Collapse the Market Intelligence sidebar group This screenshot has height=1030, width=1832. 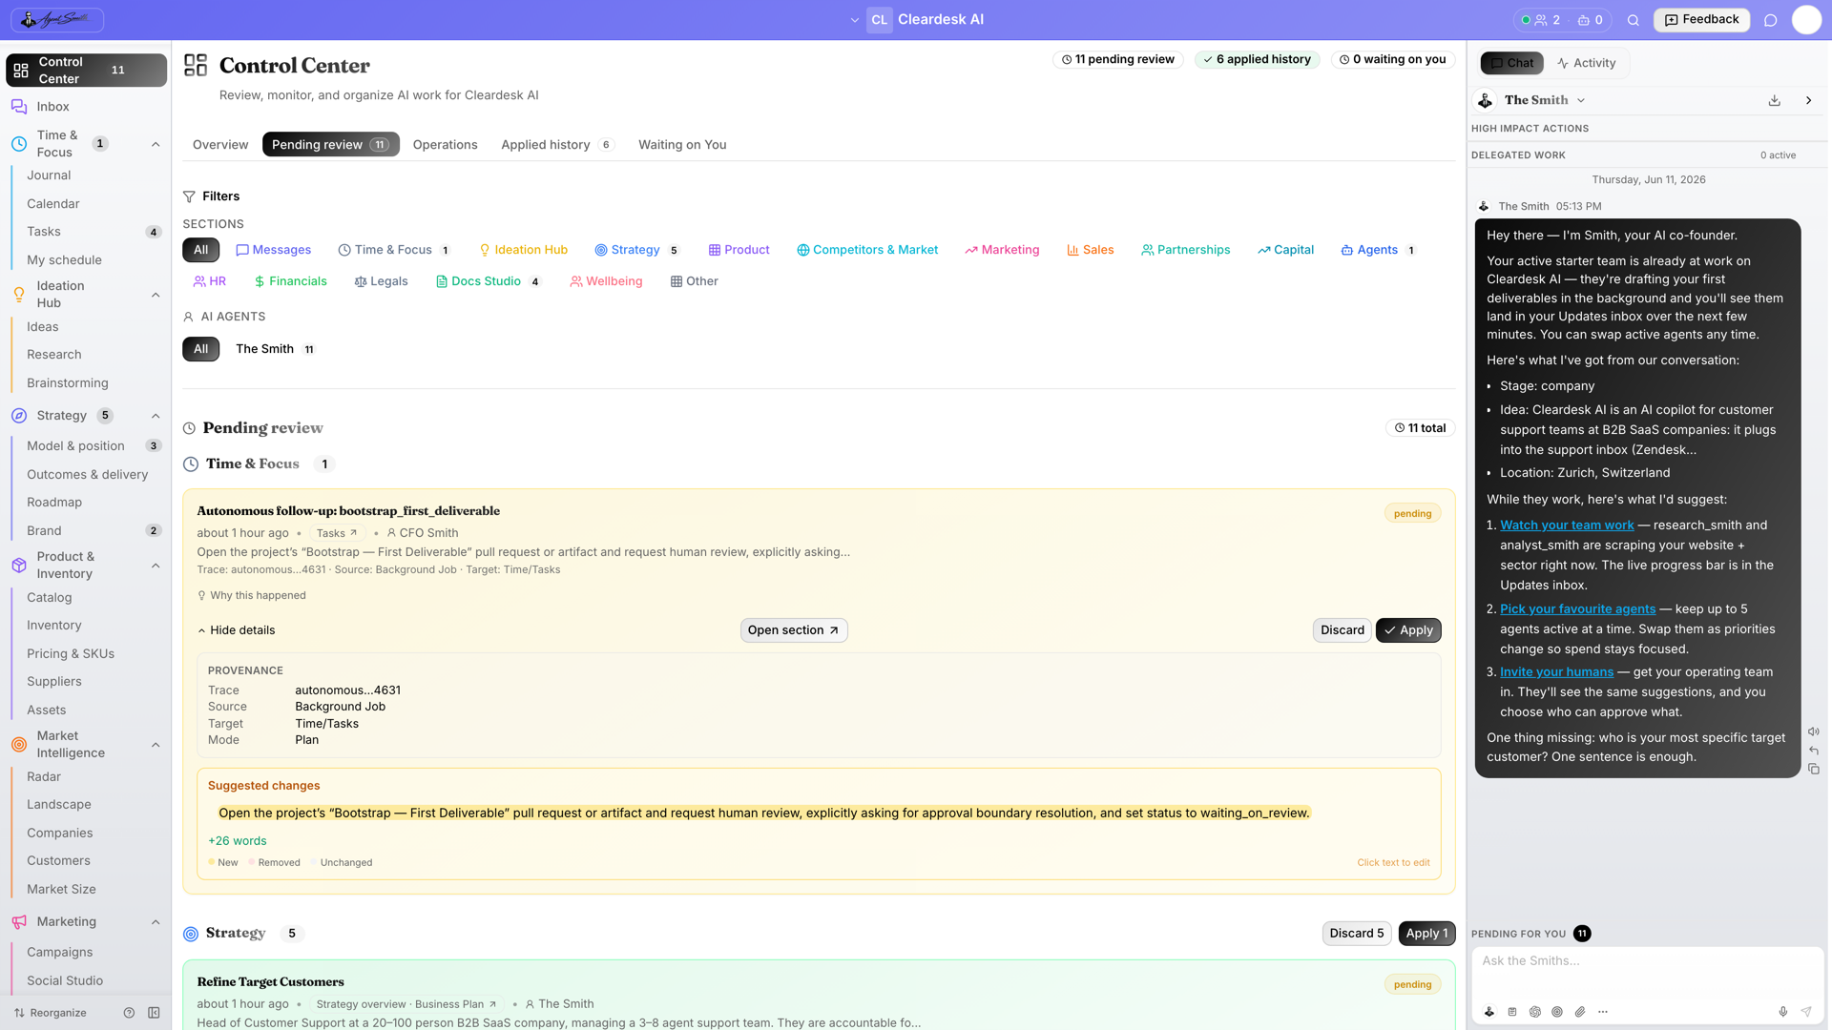(156, 745)
